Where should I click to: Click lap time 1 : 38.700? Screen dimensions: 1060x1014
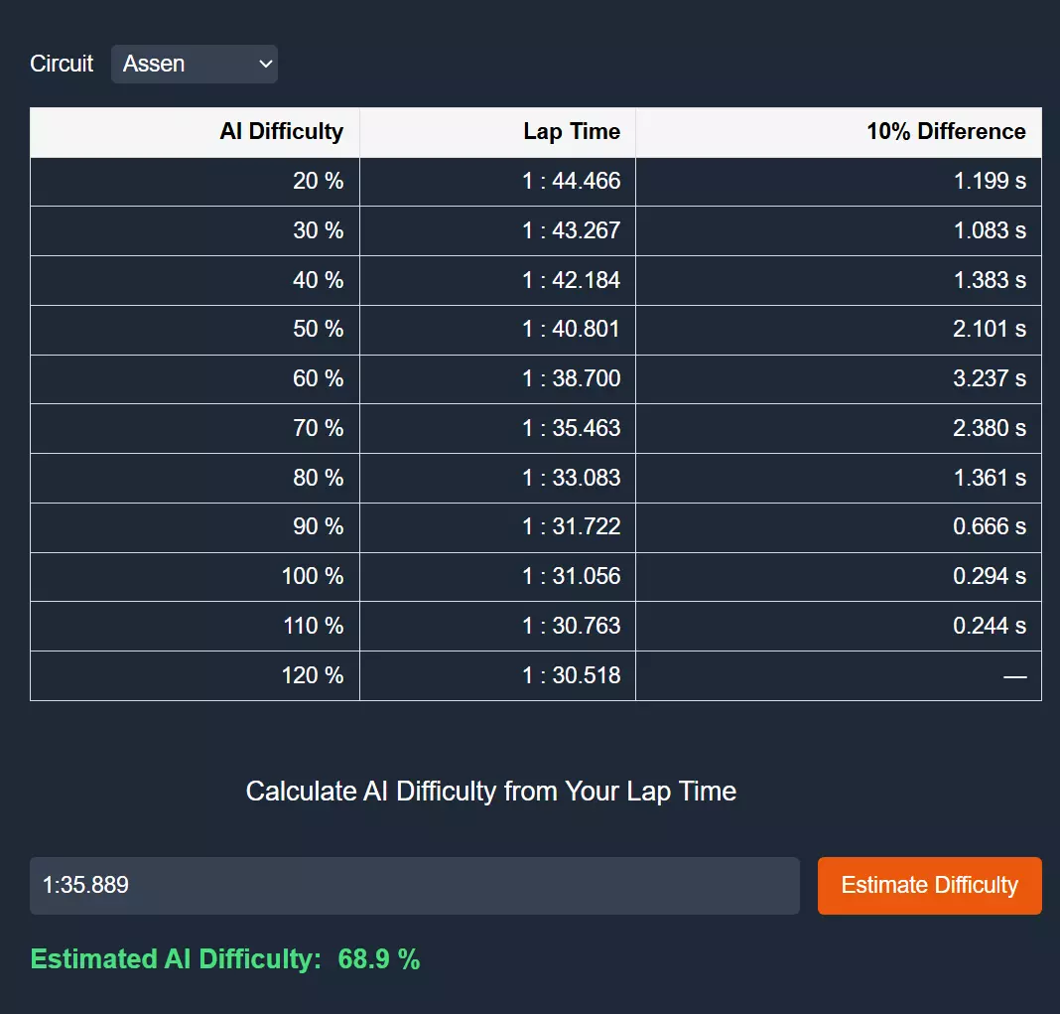[x=572, y=378]
